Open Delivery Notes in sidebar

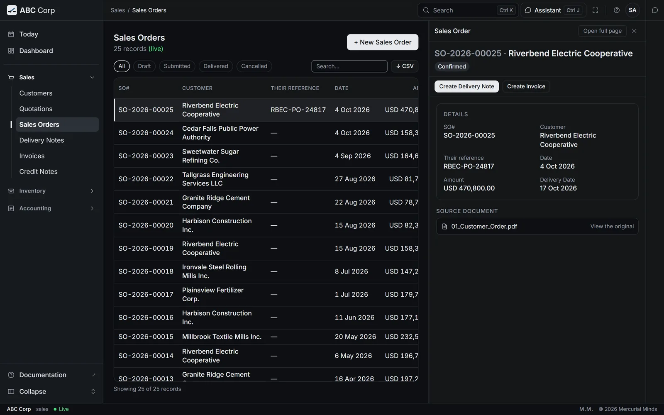click(57, 140)
